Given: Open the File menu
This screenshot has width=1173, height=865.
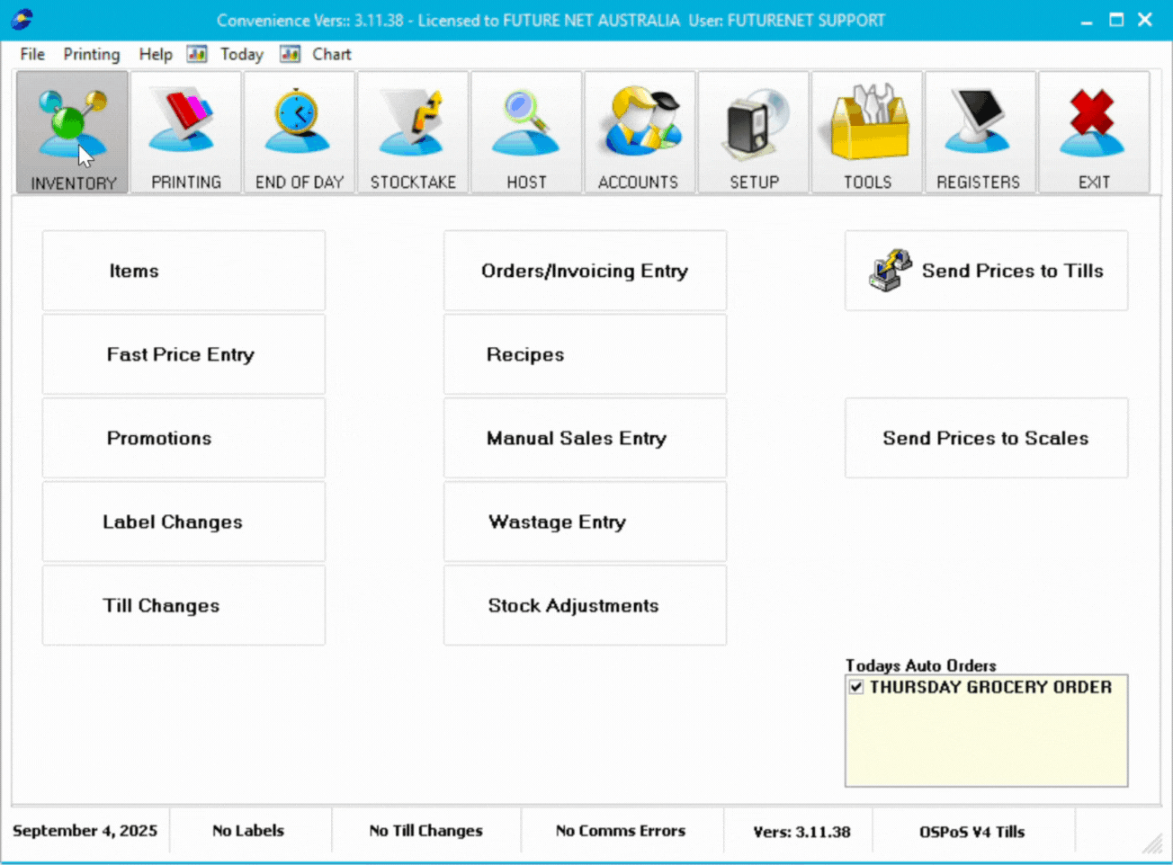Looking at the screenshot, I should pos(32,54).
